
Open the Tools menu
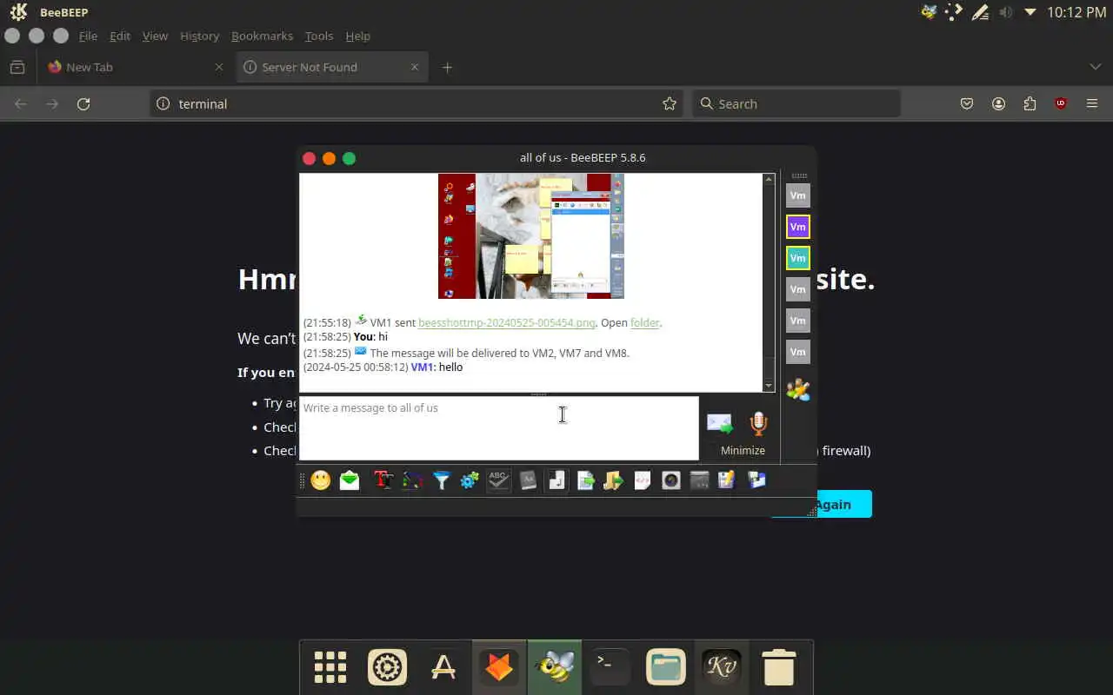coord(319,36)
